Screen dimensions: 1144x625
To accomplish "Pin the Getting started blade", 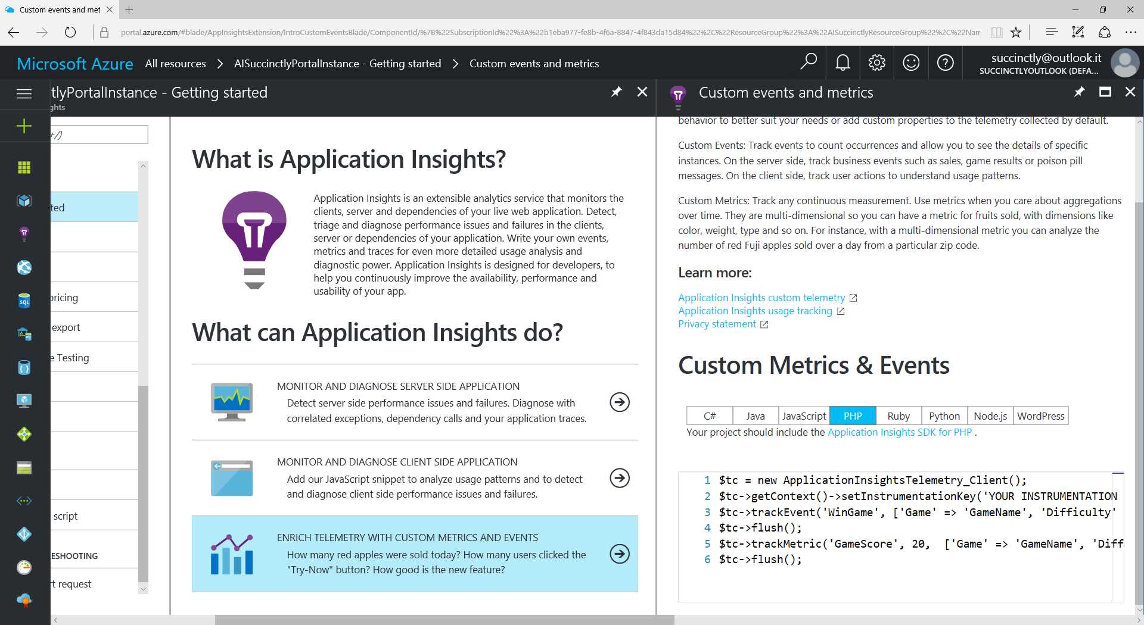I will click(x=616, y=92).
